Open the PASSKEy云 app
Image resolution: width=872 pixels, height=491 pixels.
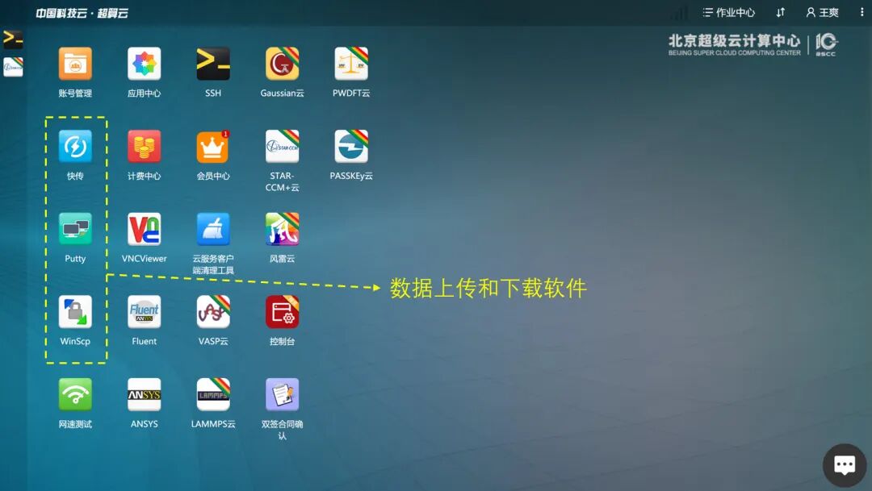coord(351,147)
